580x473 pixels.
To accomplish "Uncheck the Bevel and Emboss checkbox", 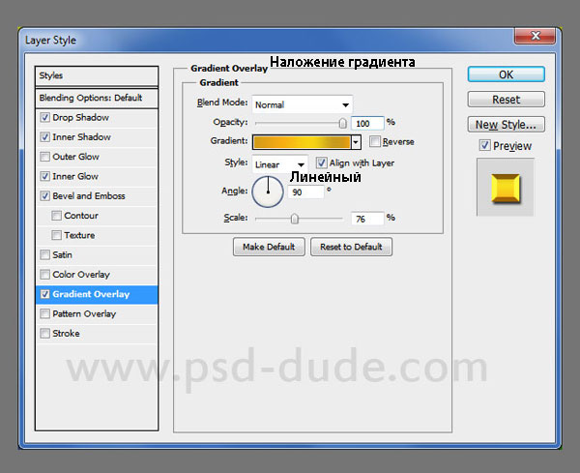I will (x=44, y=196).
